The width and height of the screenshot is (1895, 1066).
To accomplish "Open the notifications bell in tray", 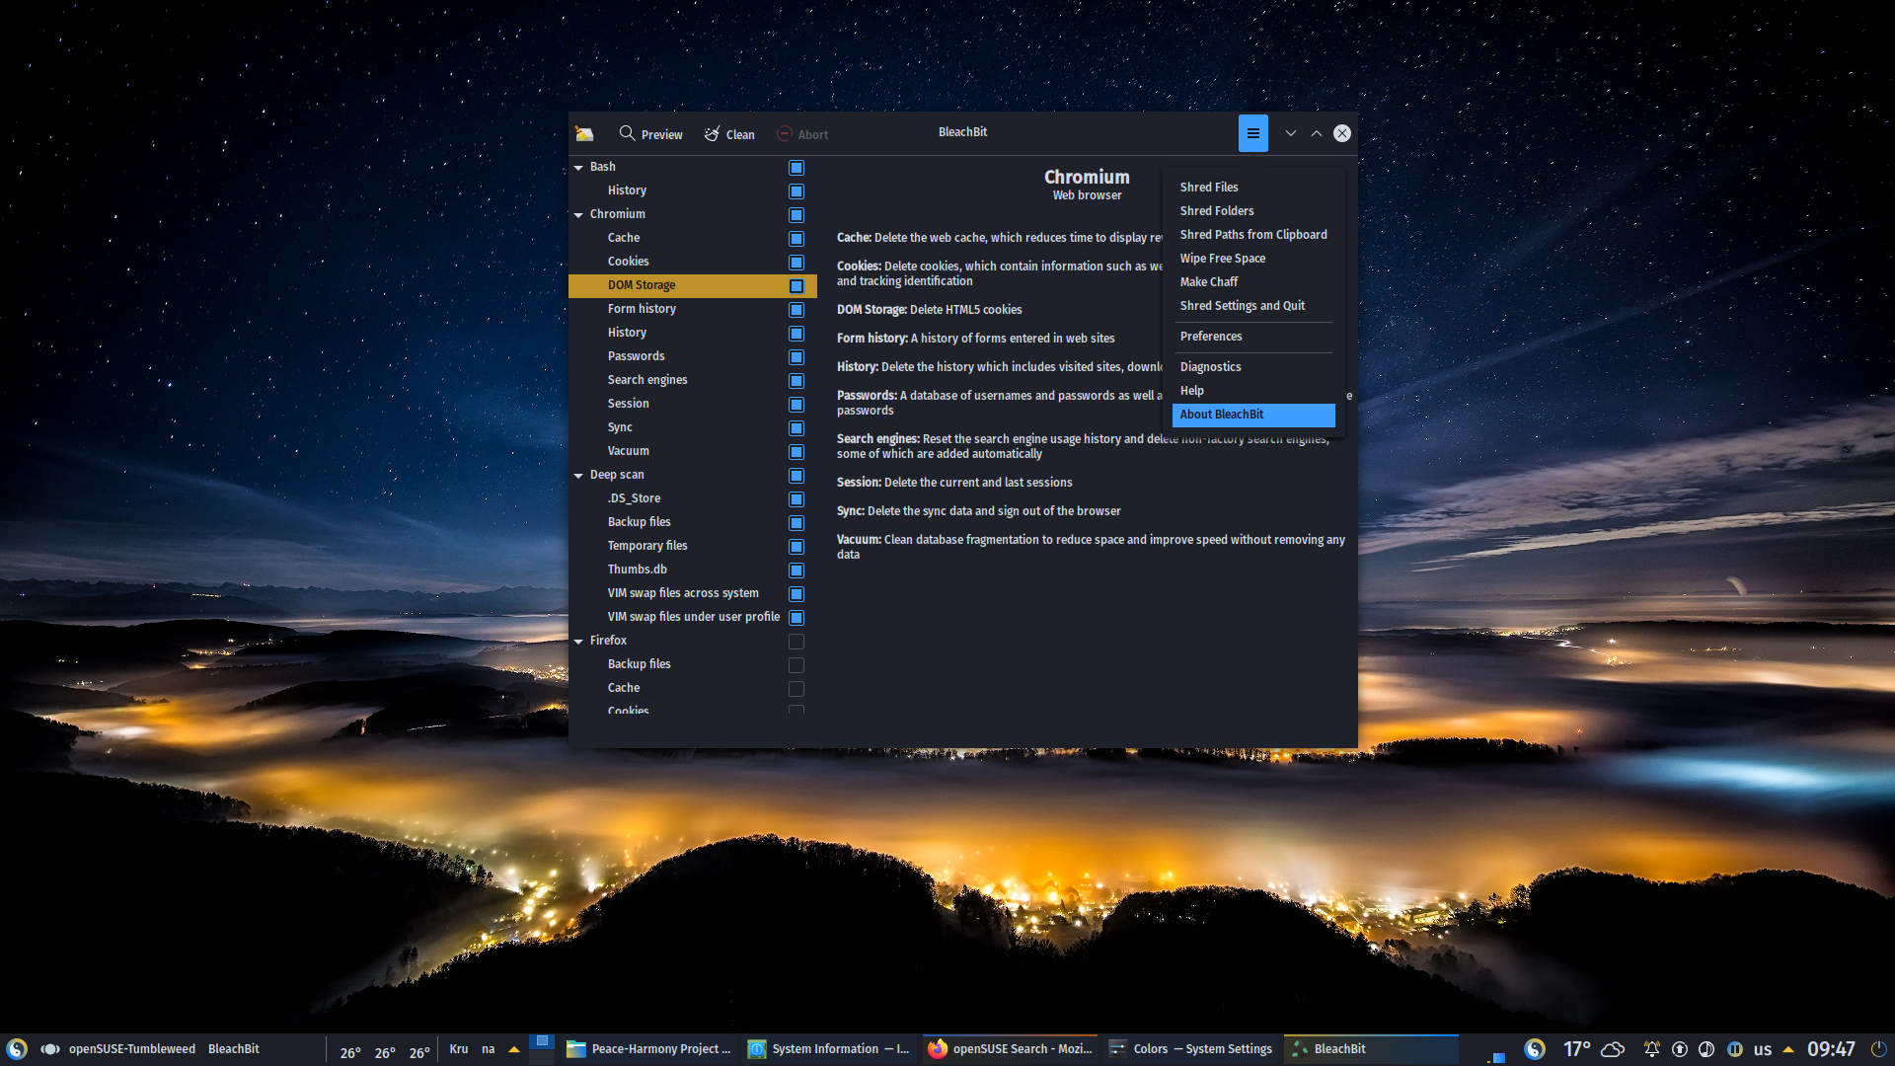I will [1651, 1049].
